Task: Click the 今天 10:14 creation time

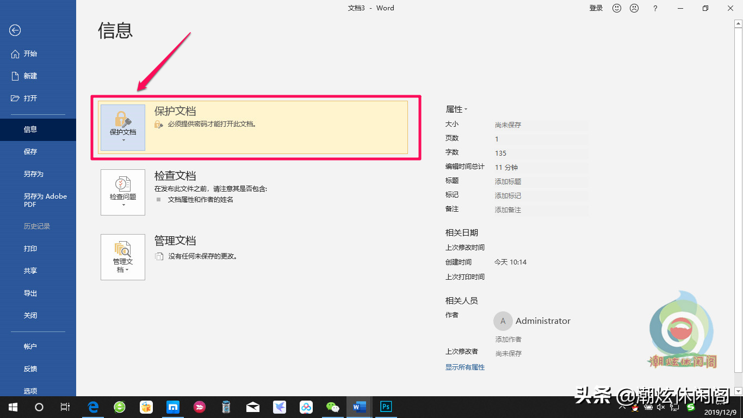Action: point(510,262)
